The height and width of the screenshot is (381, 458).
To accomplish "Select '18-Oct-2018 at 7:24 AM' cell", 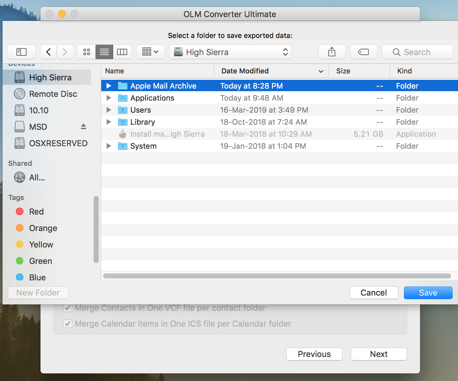I will pos(263,122).
